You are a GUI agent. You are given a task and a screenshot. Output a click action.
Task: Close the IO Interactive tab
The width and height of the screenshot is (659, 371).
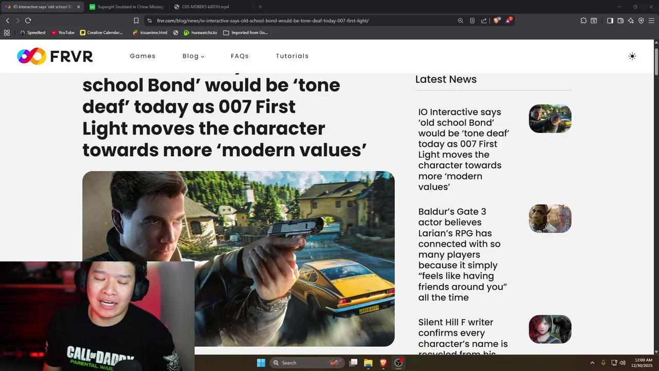pos(78,7)
